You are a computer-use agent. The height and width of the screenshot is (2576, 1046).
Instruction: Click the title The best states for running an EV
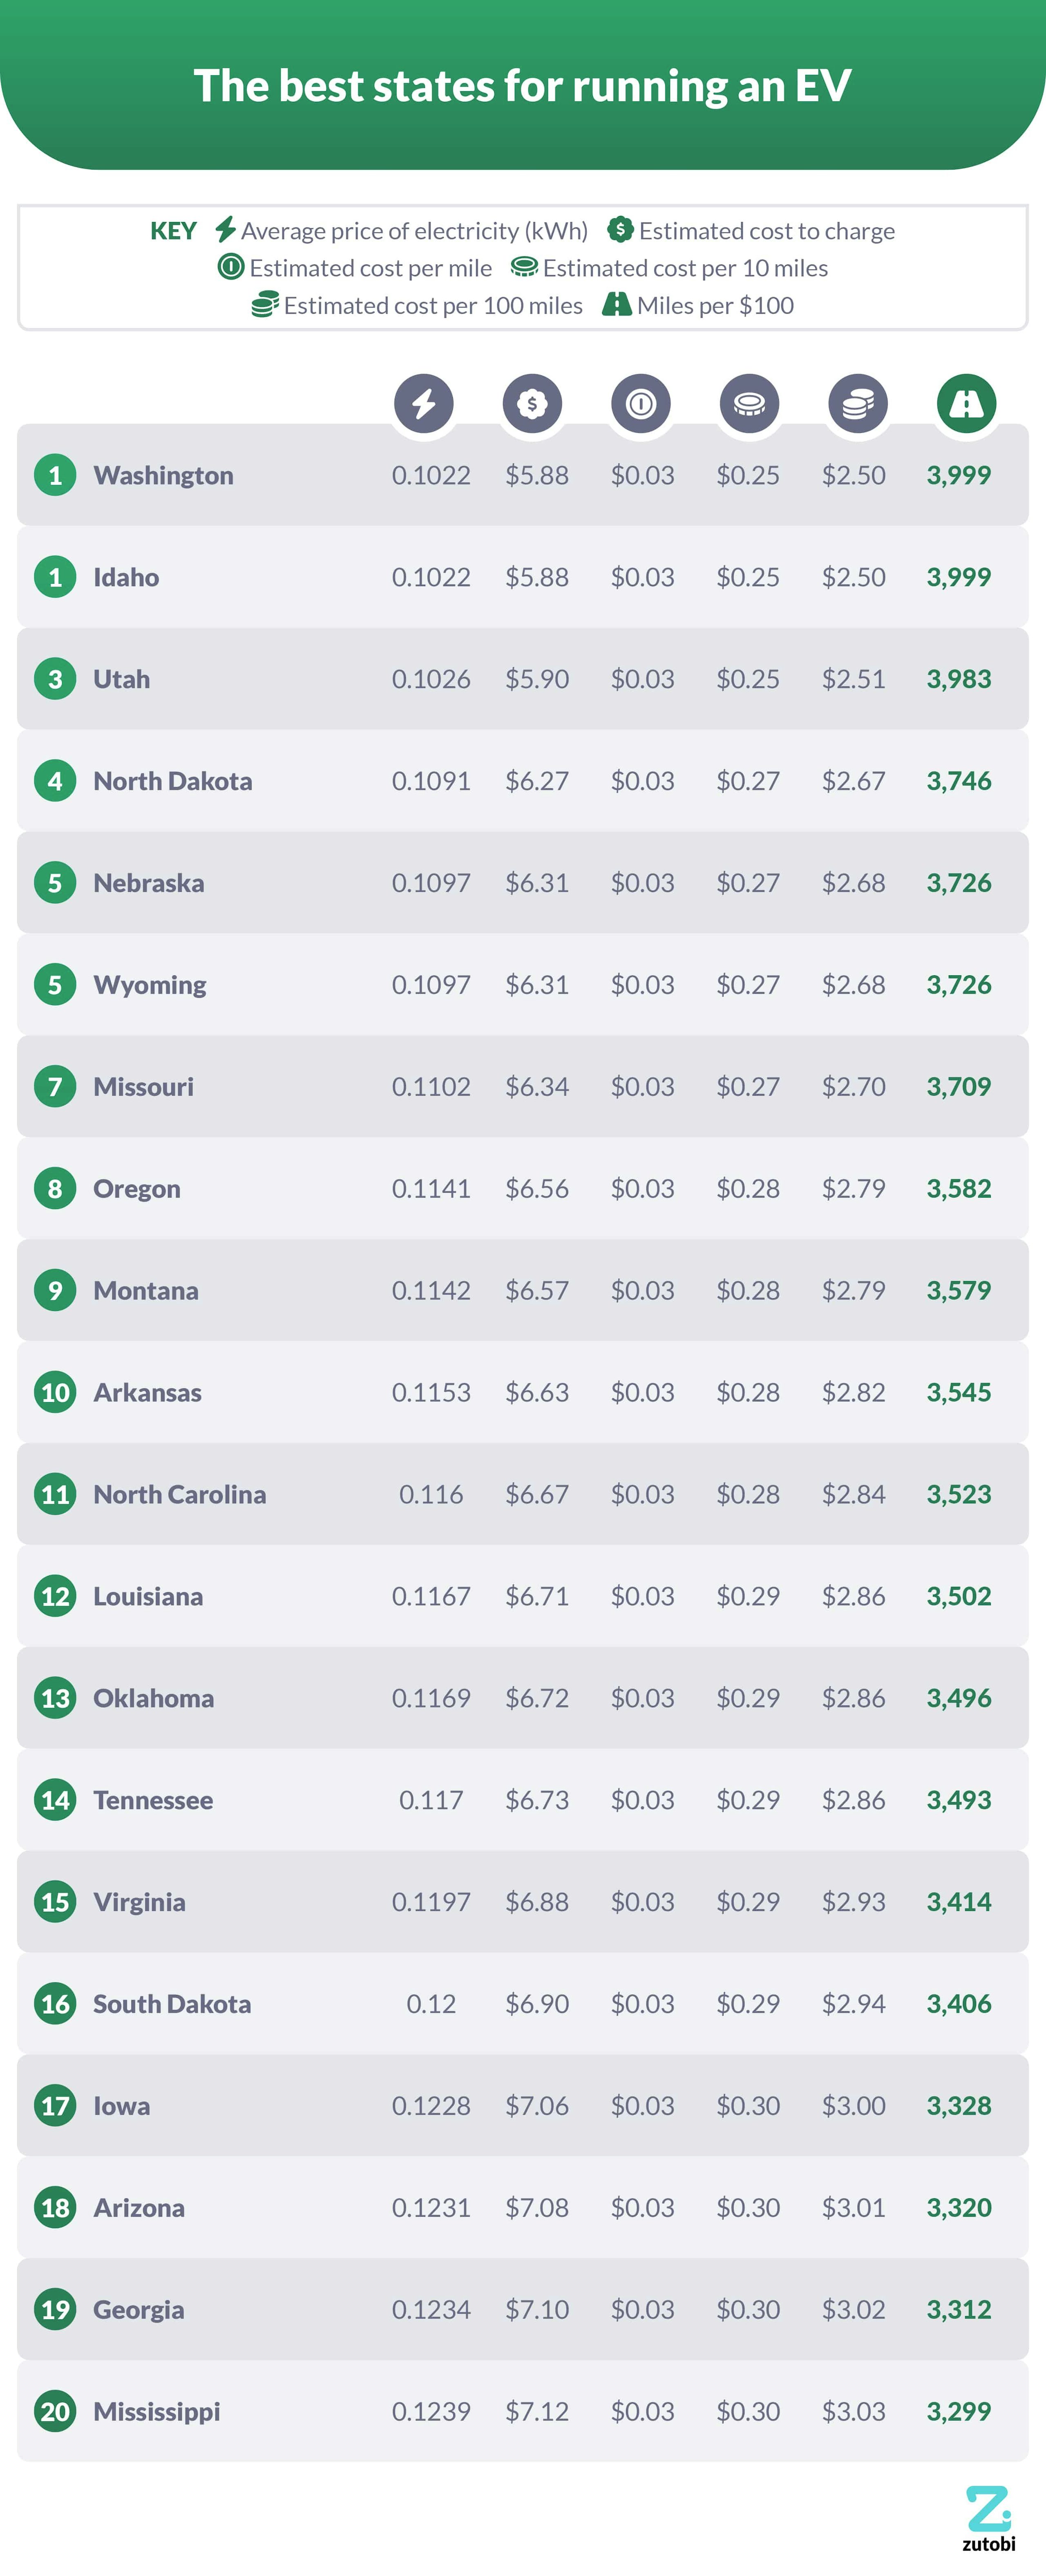[523, 86]
